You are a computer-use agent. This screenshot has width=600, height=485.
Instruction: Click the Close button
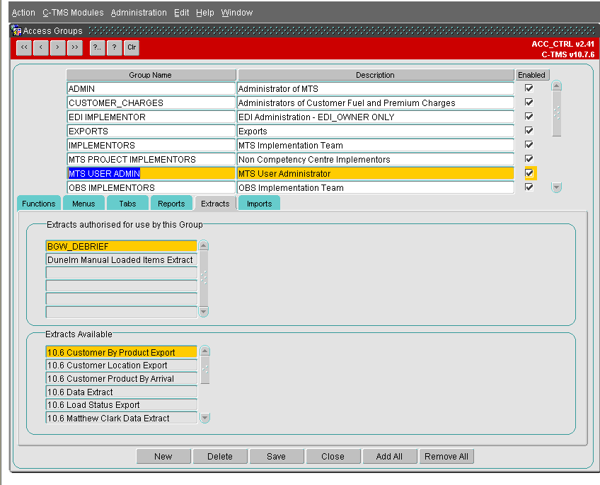click(x=333, y=456)
